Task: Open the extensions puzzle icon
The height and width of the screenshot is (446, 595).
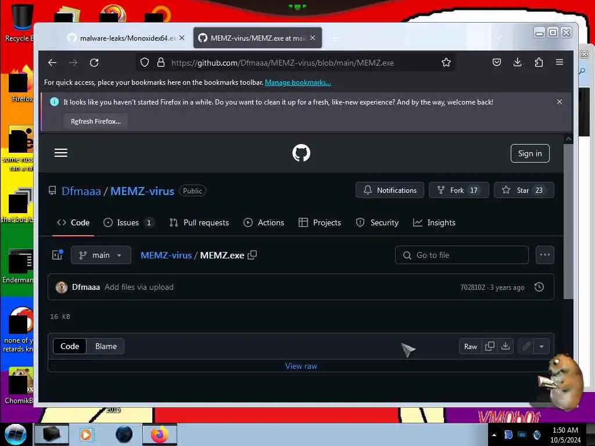Action: [539, 62]
